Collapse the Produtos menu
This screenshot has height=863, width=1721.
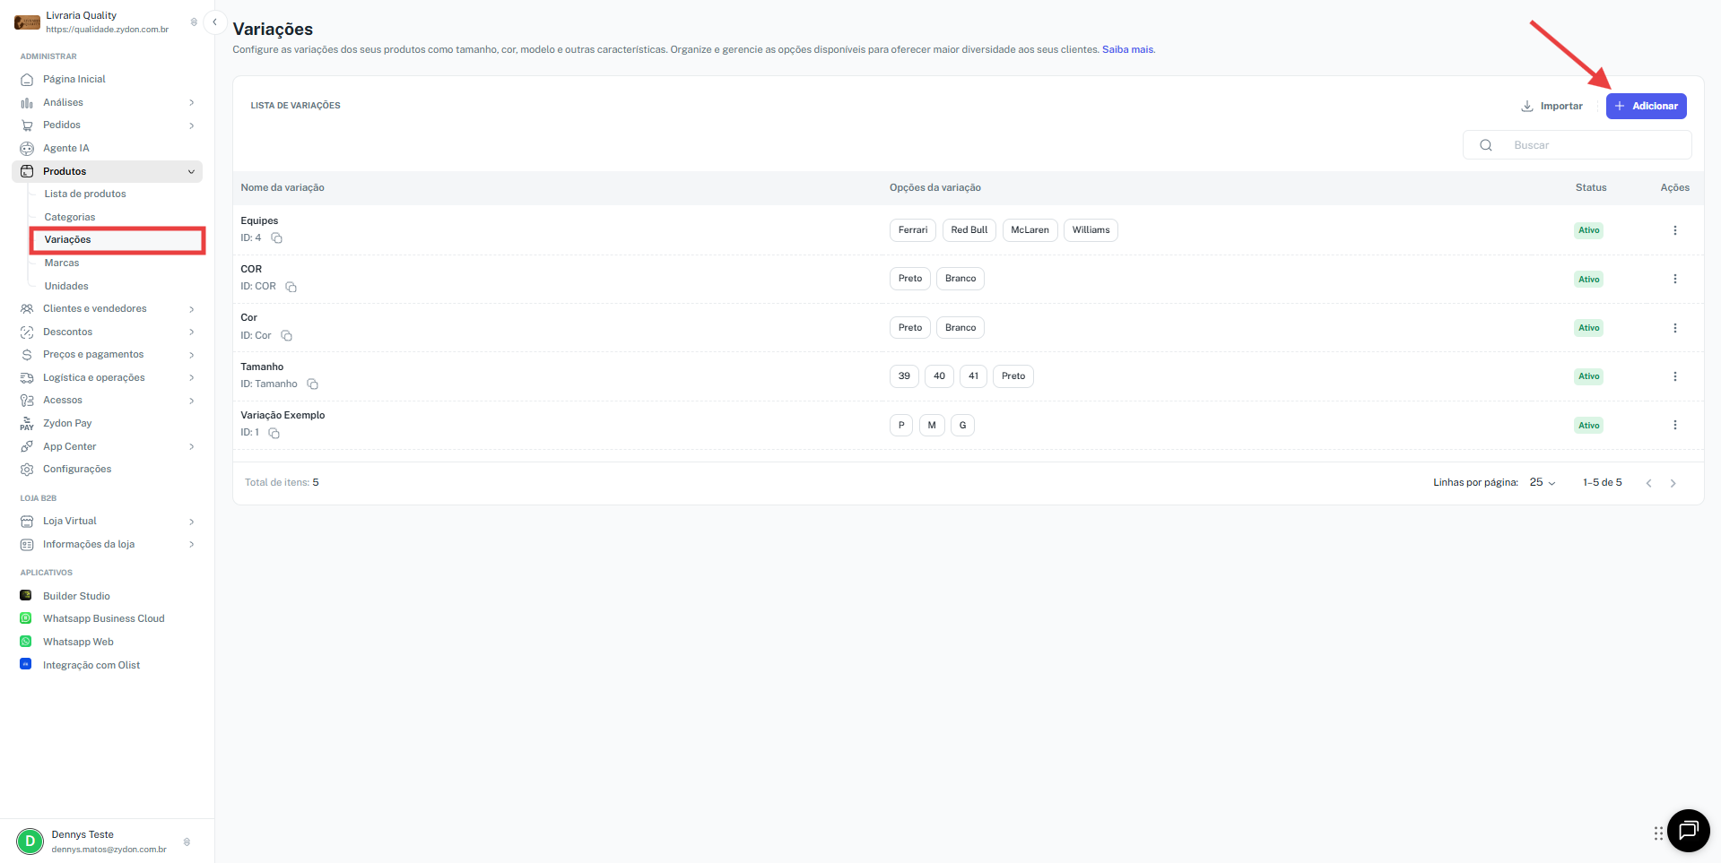[x=191, y=172]
